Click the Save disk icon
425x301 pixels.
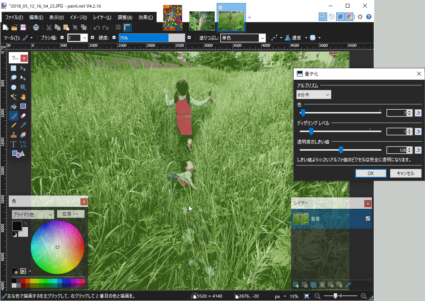click(x=23, y=27)
